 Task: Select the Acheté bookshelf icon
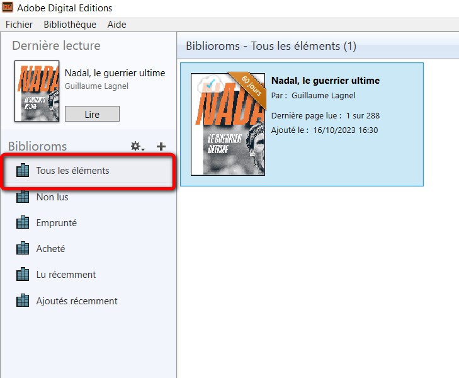click(23, 249)
